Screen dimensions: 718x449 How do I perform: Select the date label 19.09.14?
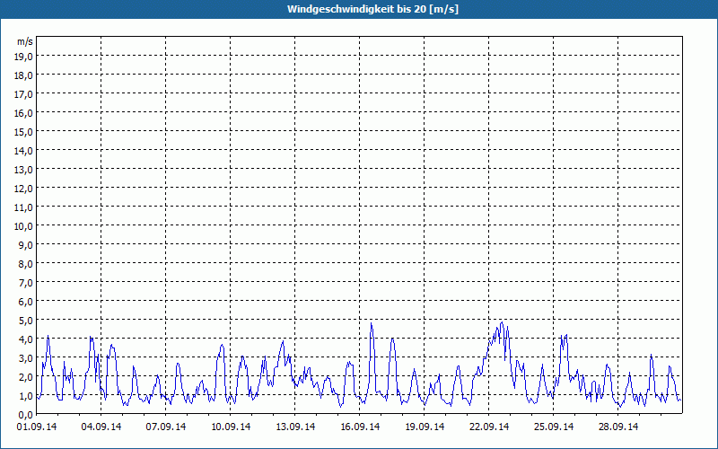(x=424, y=427)
